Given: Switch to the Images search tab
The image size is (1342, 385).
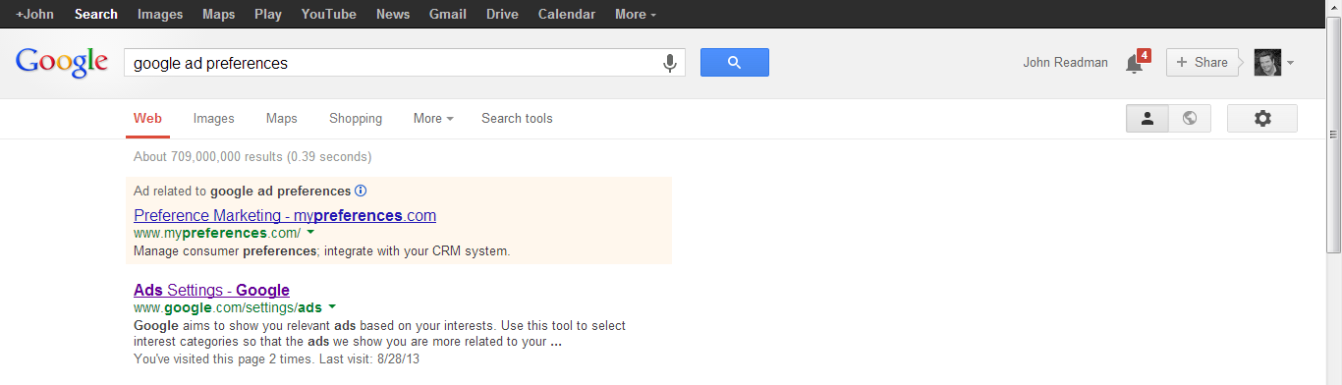Looking at the screenshot, I should 214,118.
